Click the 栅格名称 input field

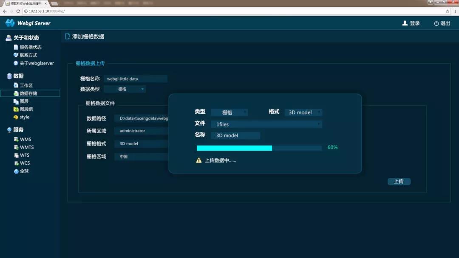click(x=136, y=79)
